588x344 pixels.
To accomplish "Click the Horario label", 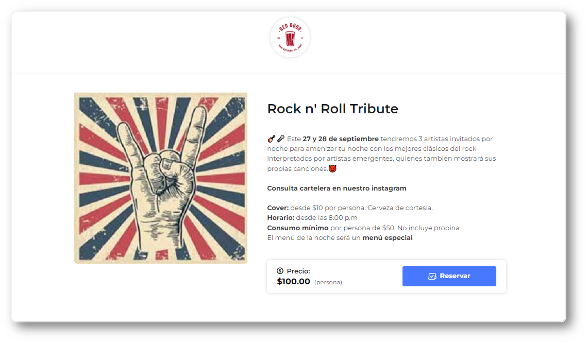I will coord(280,218).
